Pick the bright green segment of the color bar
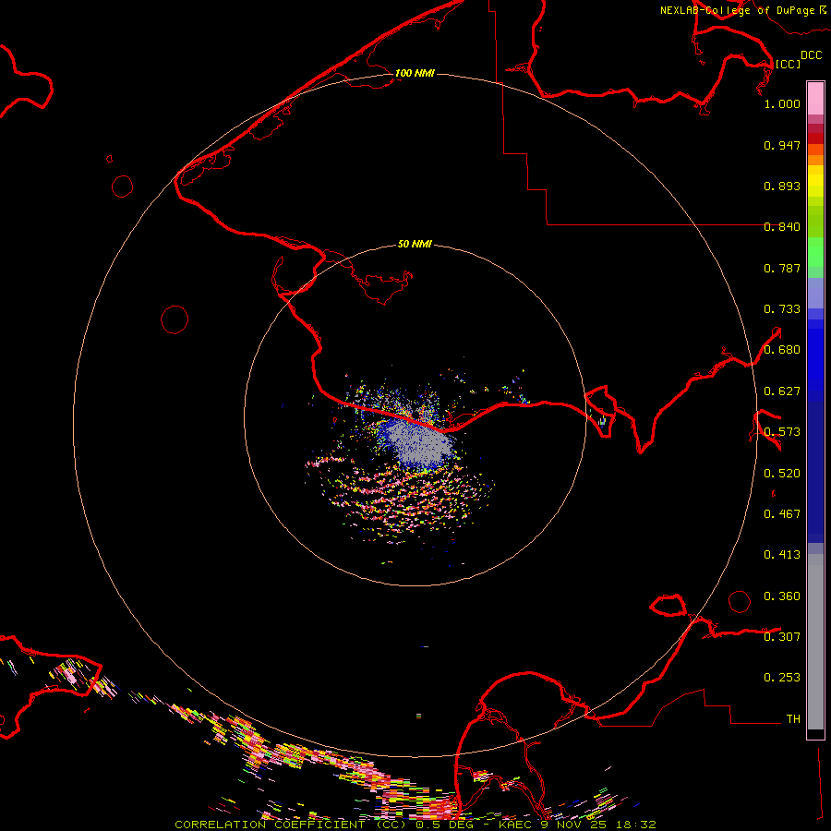831x831 pixels. click(815, 252)
